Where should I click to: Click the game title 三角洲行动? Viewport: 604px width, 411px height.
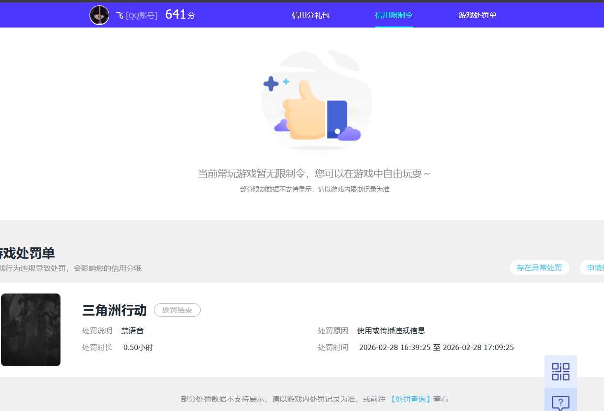(114, 310)
